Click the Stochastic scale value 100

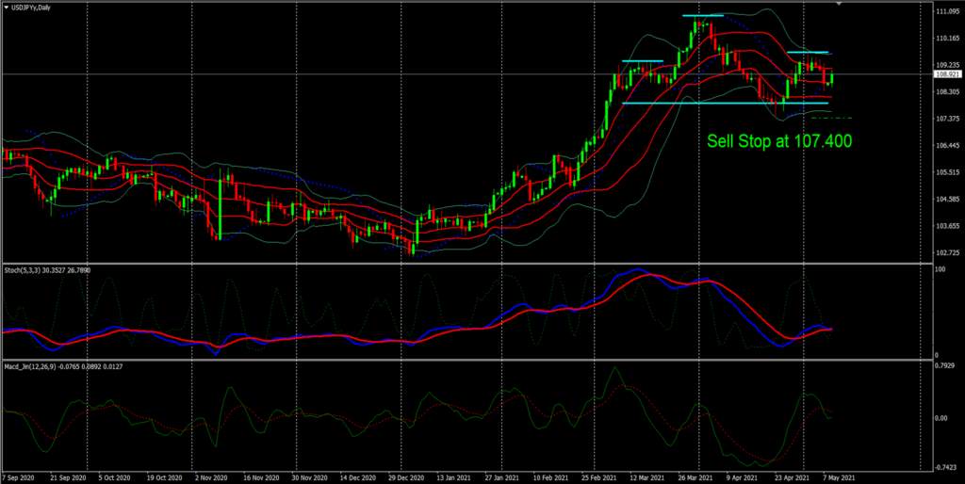(940, 269)
